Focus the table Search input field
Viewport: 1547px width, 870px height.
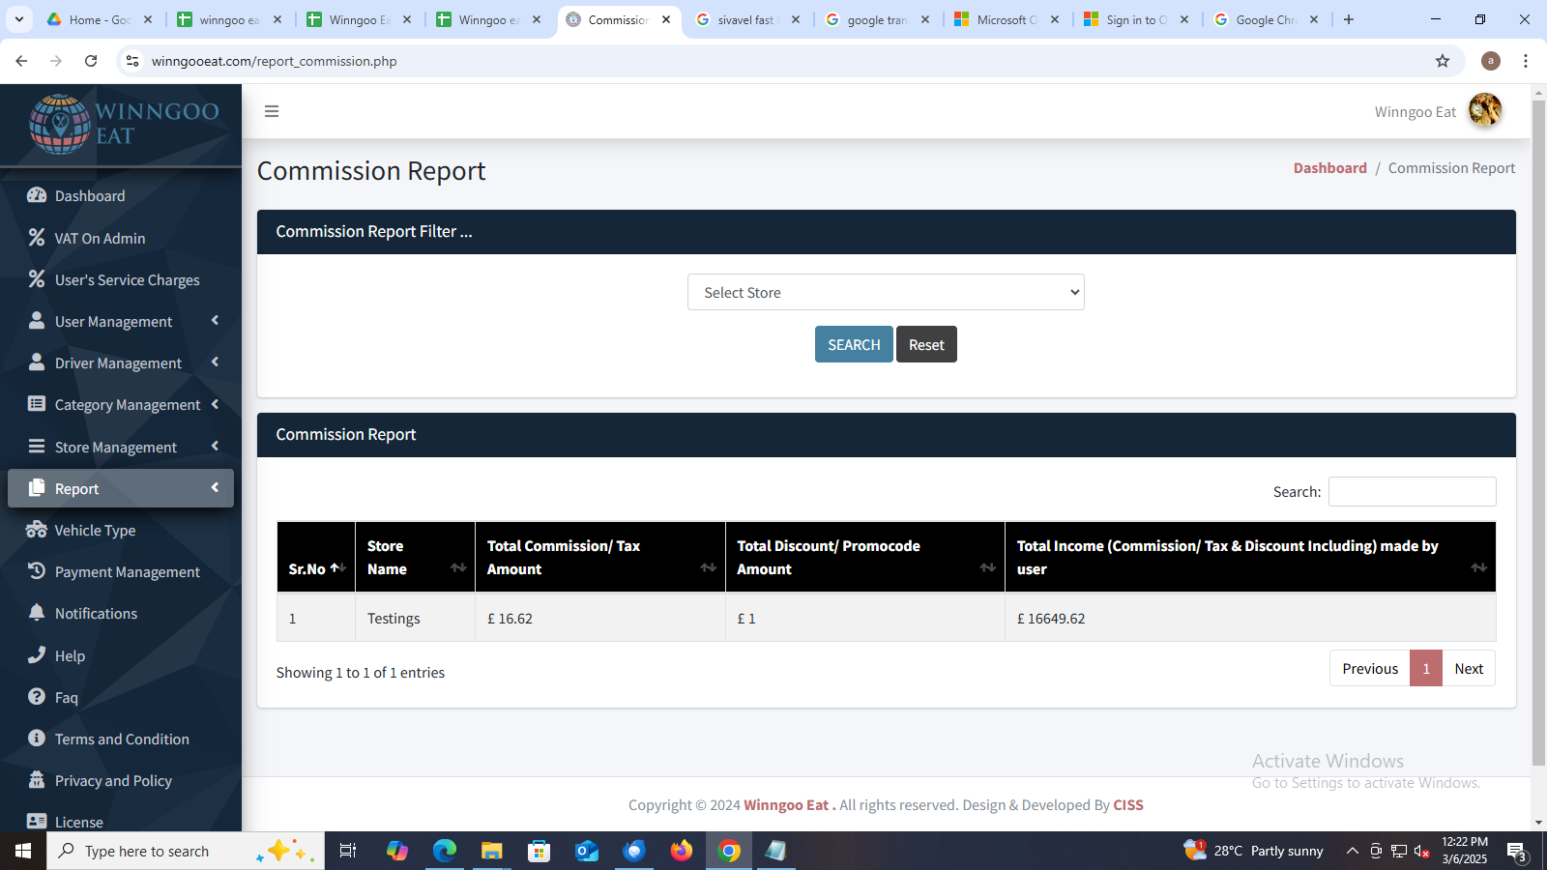pos(1412,491)
